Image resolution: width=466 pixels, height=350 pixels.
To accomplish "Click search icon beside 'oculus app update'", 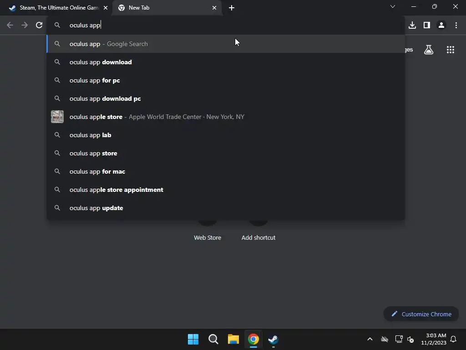I will point(57,208).
